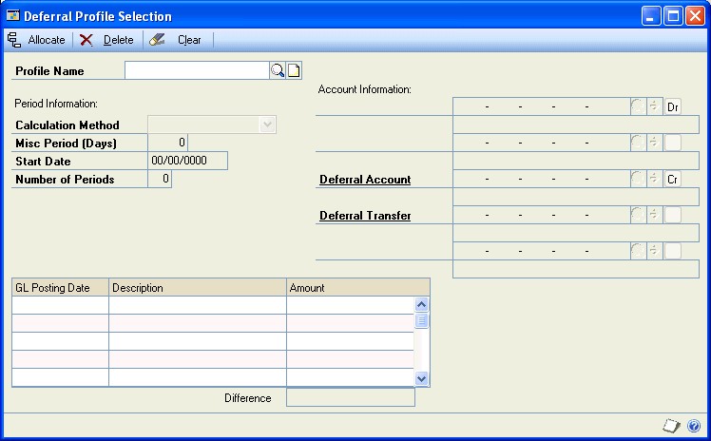Expand the Calculation Method dropdown
The width and height of the screenshot is (711, 441).
click(267, 125)
